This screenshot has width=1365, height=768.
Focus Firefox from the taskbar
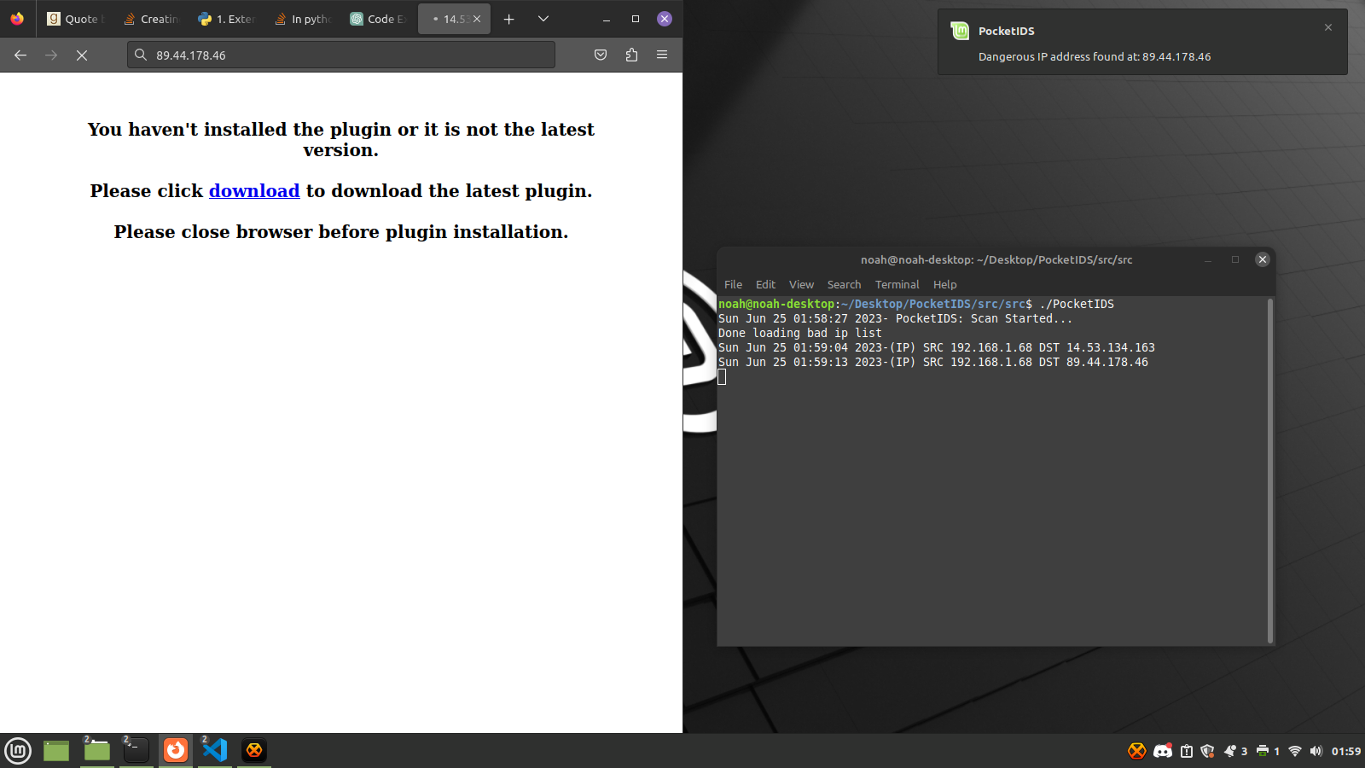pos(176,751)
